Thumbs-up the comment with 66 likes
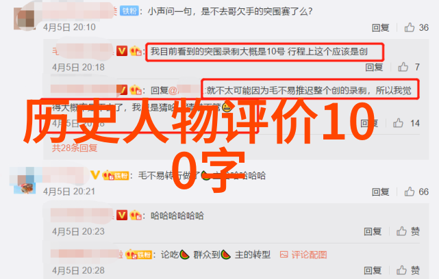 [x=410, y=191]
